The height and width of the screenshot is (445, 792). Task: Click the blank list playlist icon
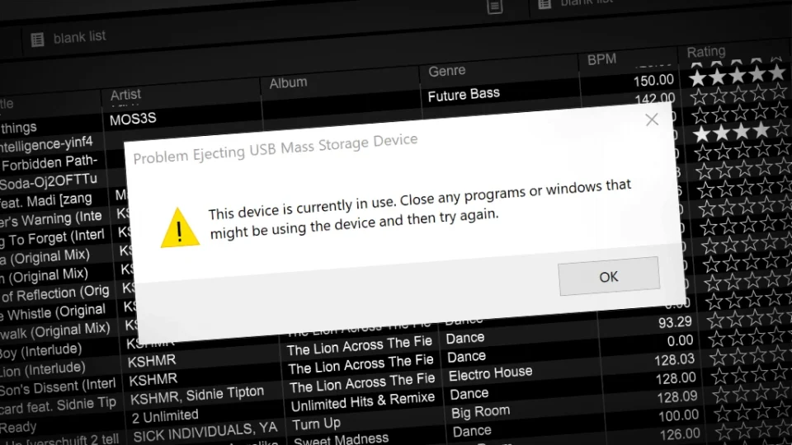coord(37,40)
